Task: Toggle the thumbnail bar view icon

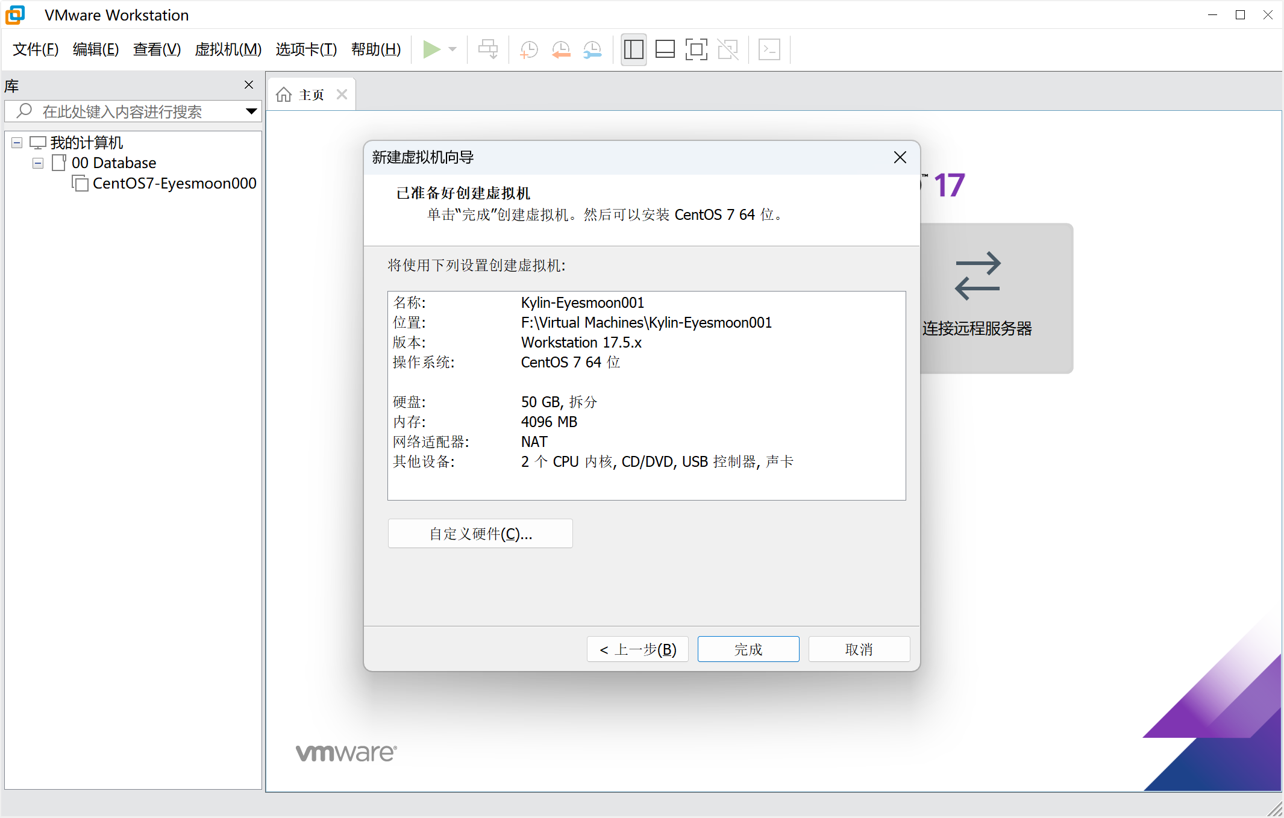Action: (665, 49)
